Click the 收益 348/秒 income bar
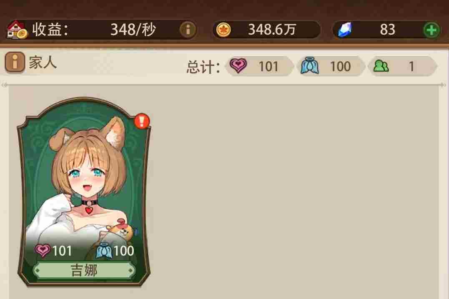The width and height of the screenshot is (449, 299). 101,30
